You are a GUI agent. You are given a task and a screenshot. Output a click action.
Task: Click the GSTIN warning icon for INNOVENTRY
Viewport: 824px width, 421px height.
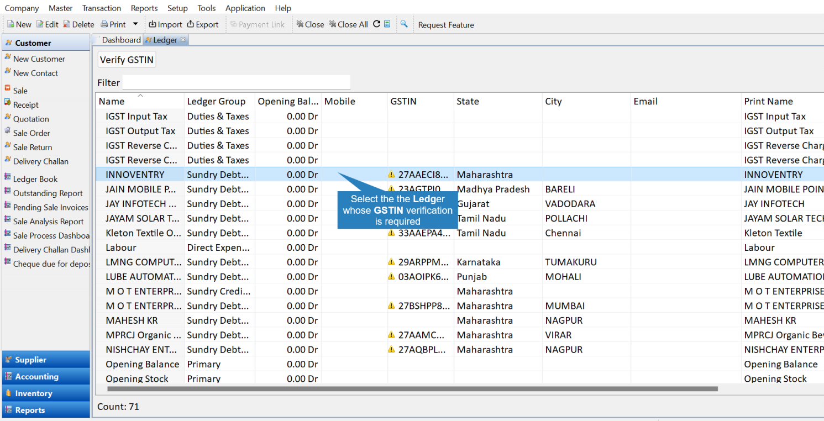[x=391, y=175]
